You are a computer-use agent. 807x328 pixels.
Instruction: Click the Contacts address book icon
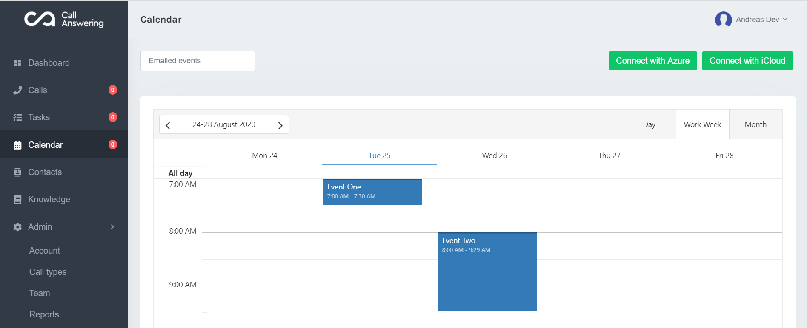(17, 172)
